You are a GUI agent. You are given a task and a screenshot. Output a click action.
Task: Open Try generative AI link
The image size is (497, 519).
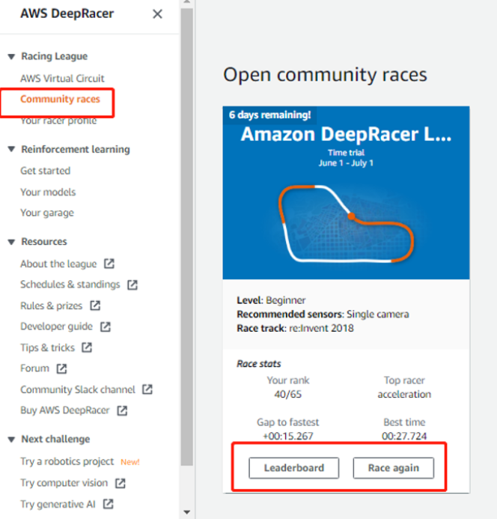[58, 505]
